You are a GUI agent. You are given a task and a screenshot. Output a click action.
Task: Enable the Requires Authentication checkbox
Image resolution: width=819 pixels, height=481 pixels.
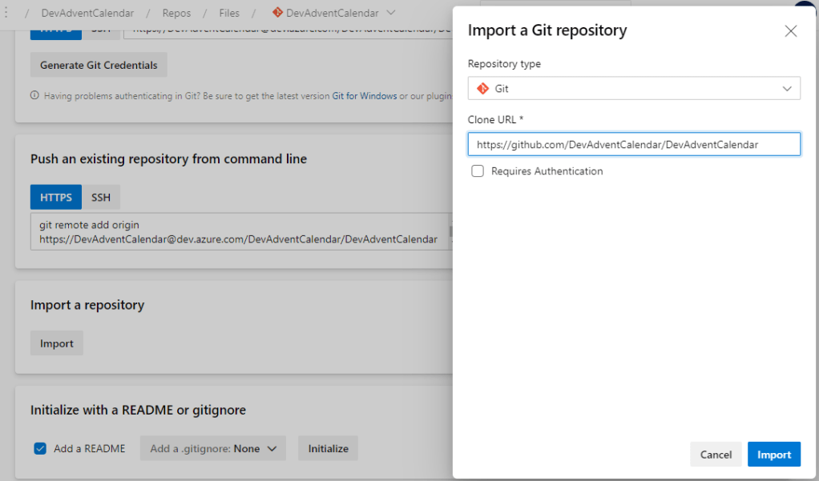478,171
